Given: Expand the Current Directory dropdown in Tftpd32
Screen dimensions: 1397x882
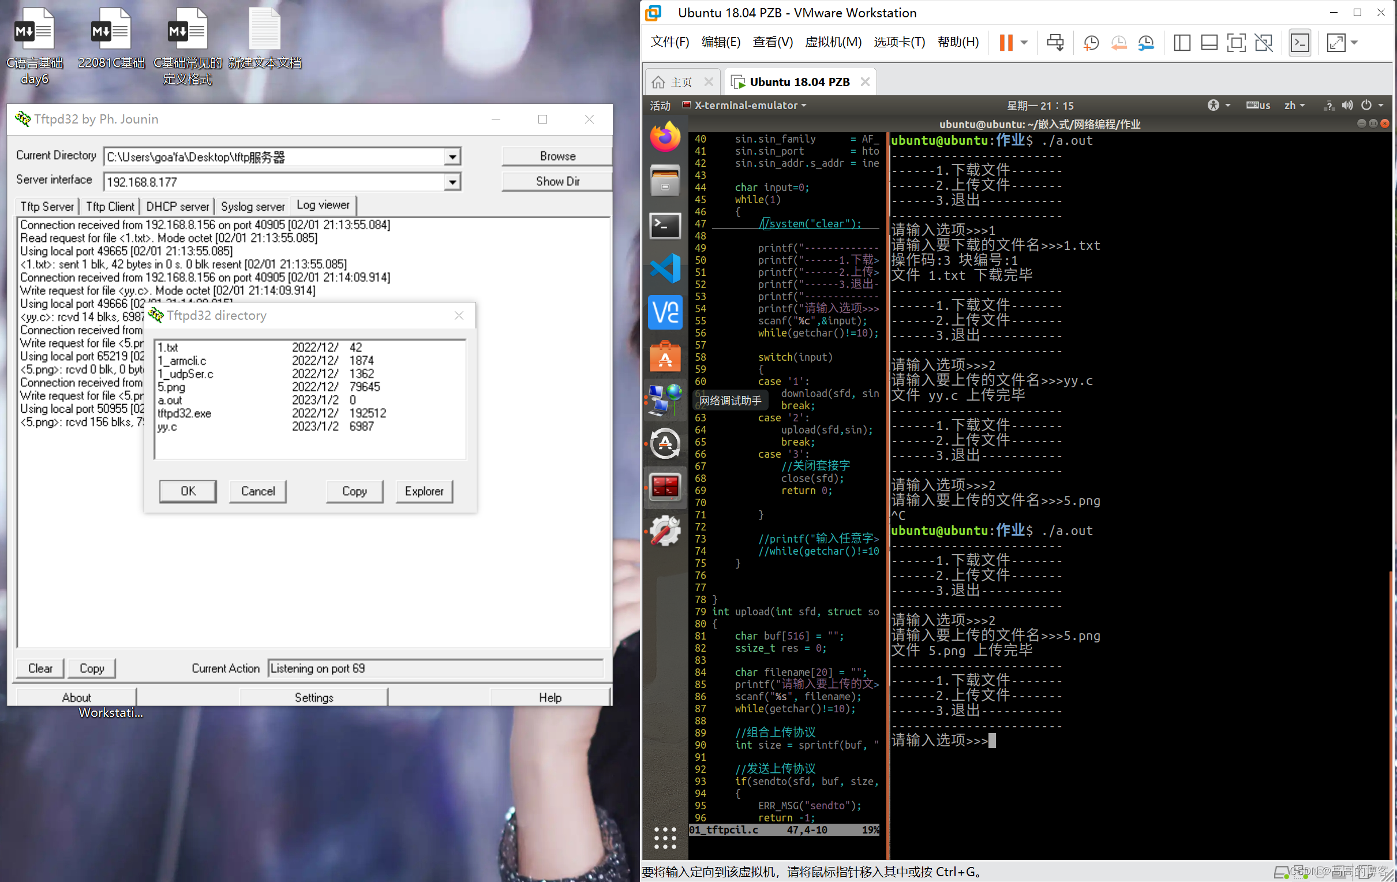Looking at the screenshot, I should [x=452, y=156].
